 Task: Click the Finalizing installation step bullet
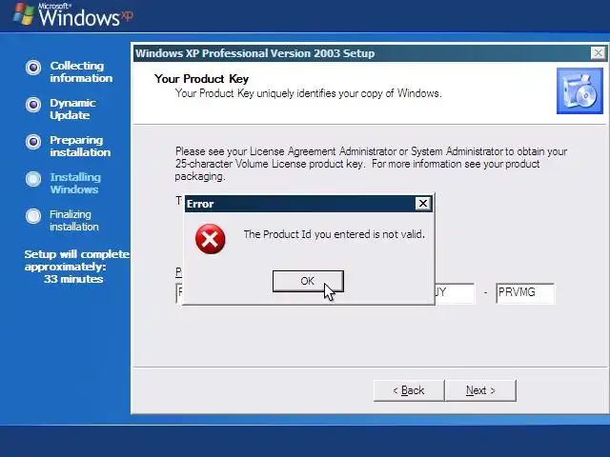(33, 216)
